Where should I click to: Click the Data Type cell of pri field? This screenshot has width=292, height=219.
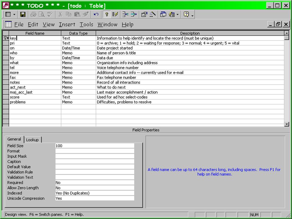click(78, 43)
